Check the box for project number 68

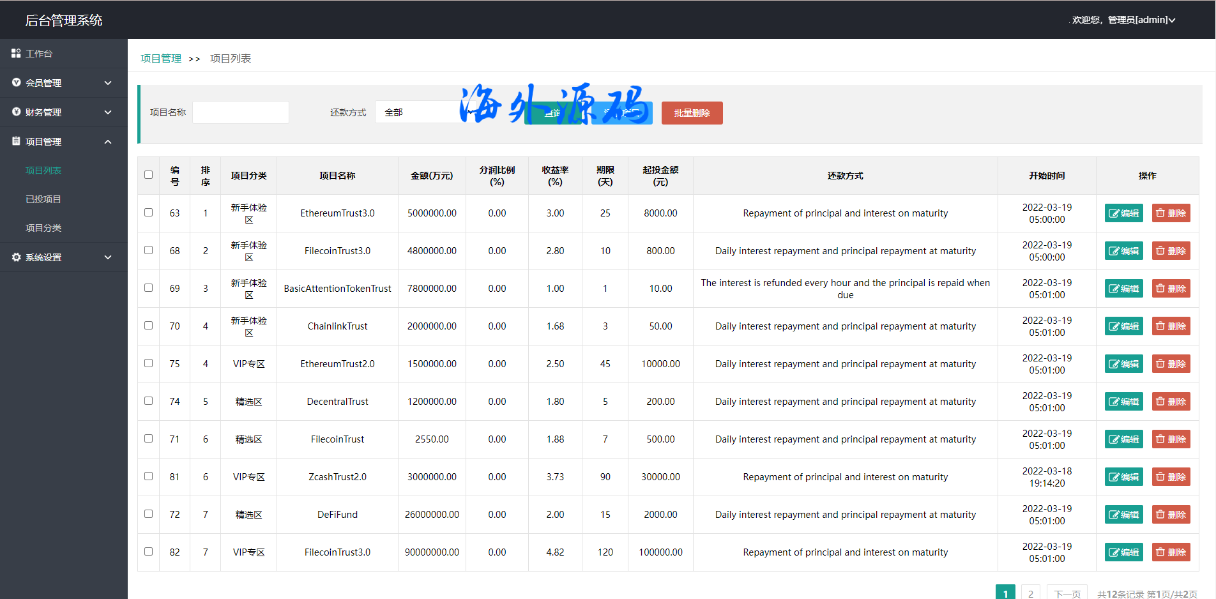pyautogui.click(x=149, y=250)
